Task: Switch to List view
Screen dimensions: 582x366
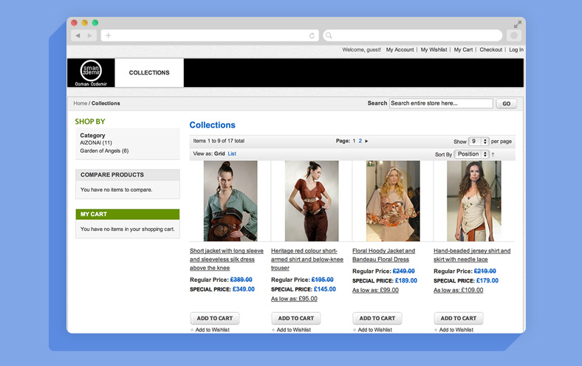Action: 232,153
